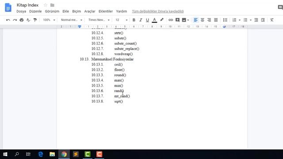
Task: Open the 100% zoom dropdown
Action: coord(49,20)
